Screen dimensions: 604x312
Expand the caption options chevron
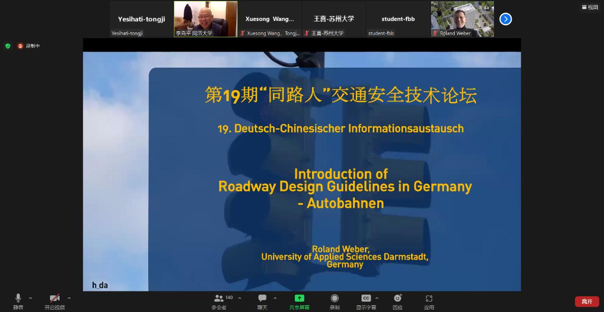tap(377, 298)
